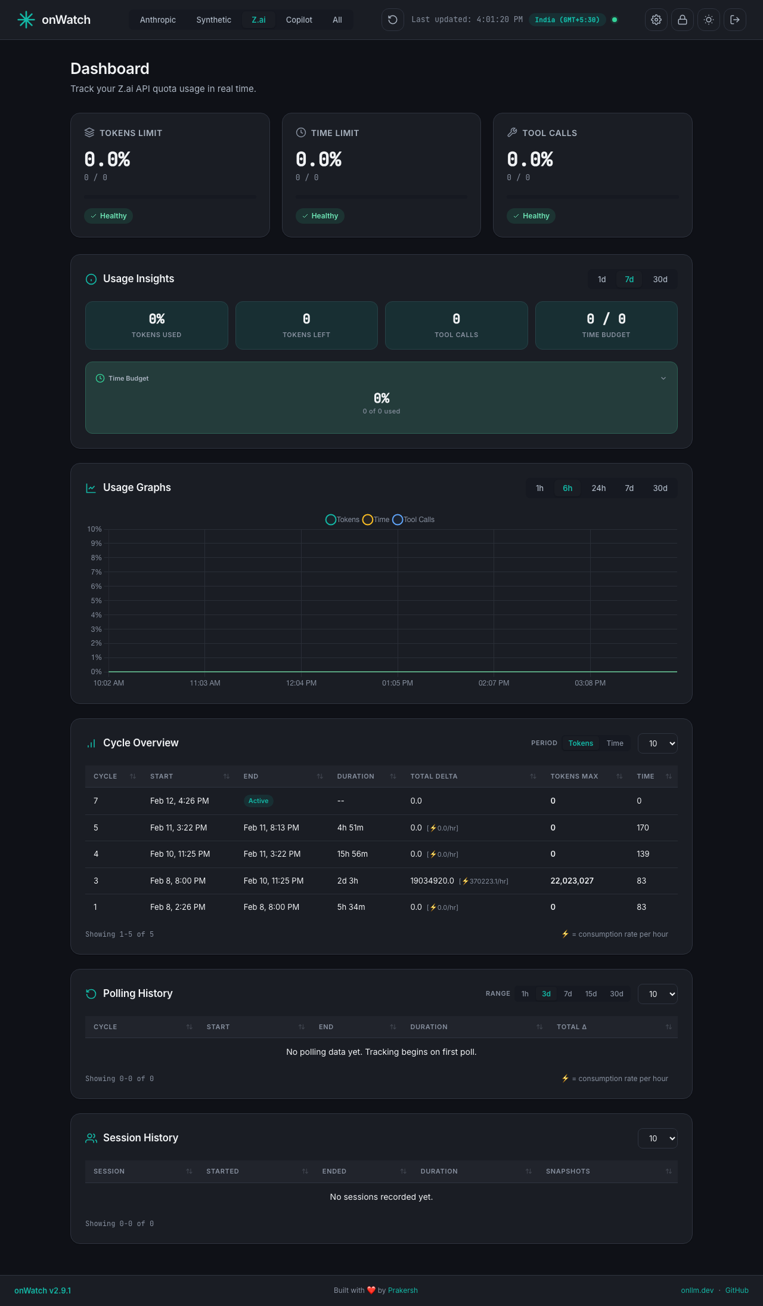This screenshot has height=1306, width=763.
Task: Collapse the Time Budget chevron
Action: pyautogui.click(x=663, y=378)
